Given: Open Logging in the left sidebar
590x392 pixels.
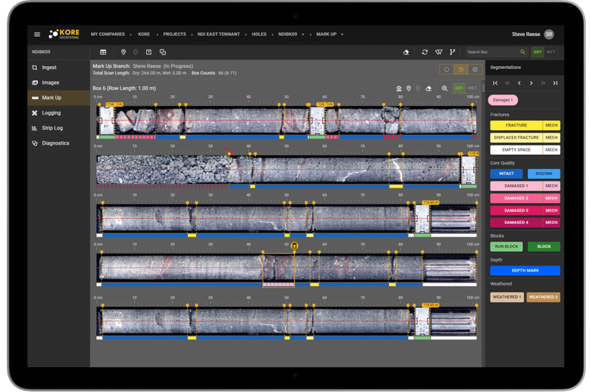Looking at the screenshot, I should click(x=51, y=113).
